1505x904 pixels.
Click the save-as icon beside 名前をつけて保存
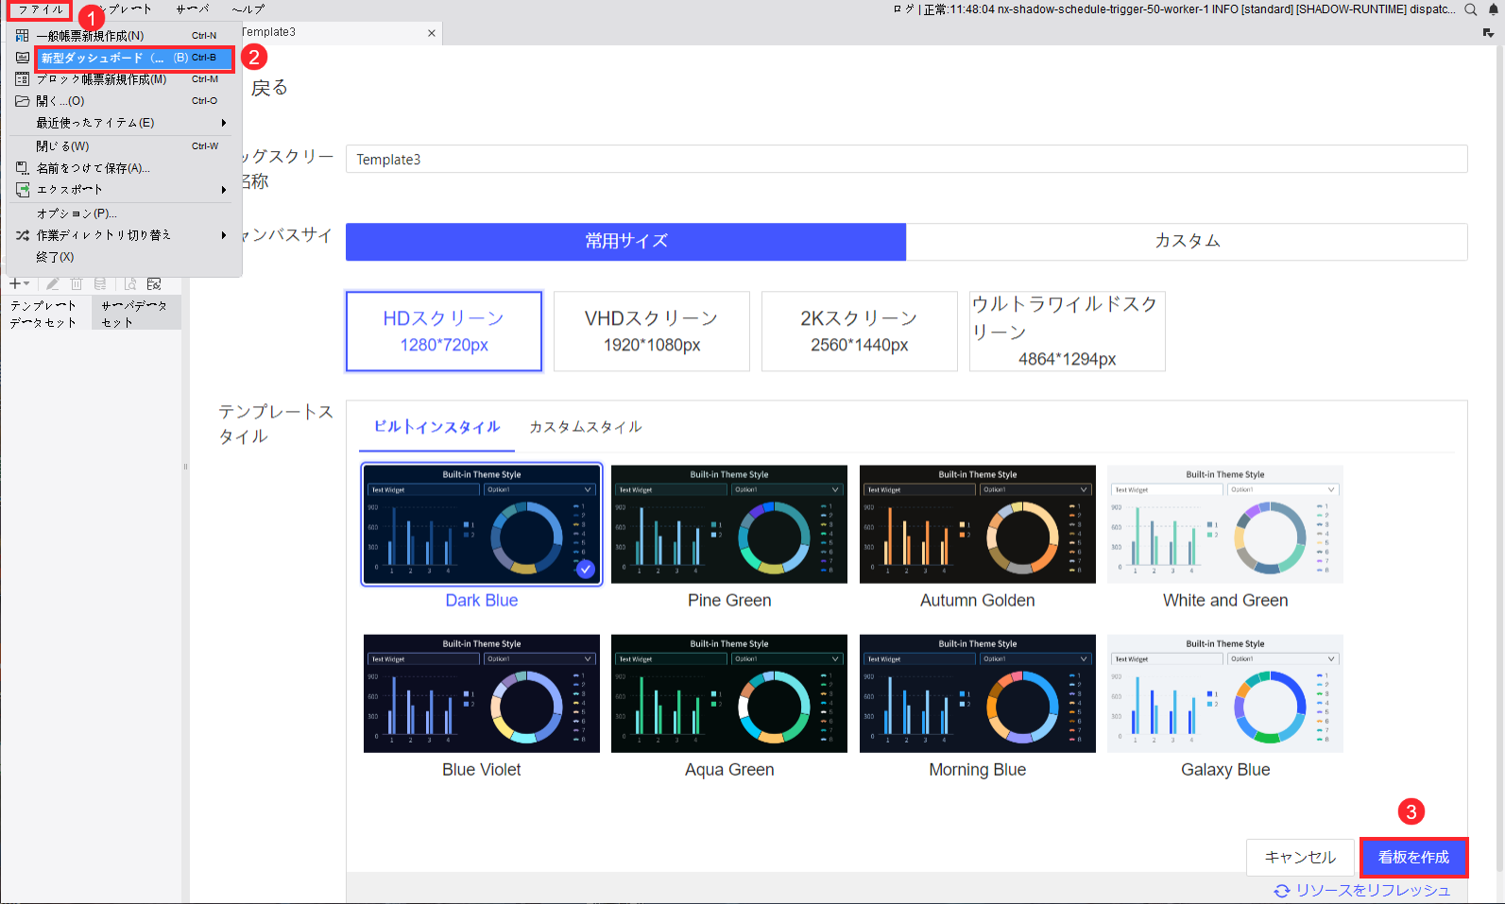[x=23, y=168]
